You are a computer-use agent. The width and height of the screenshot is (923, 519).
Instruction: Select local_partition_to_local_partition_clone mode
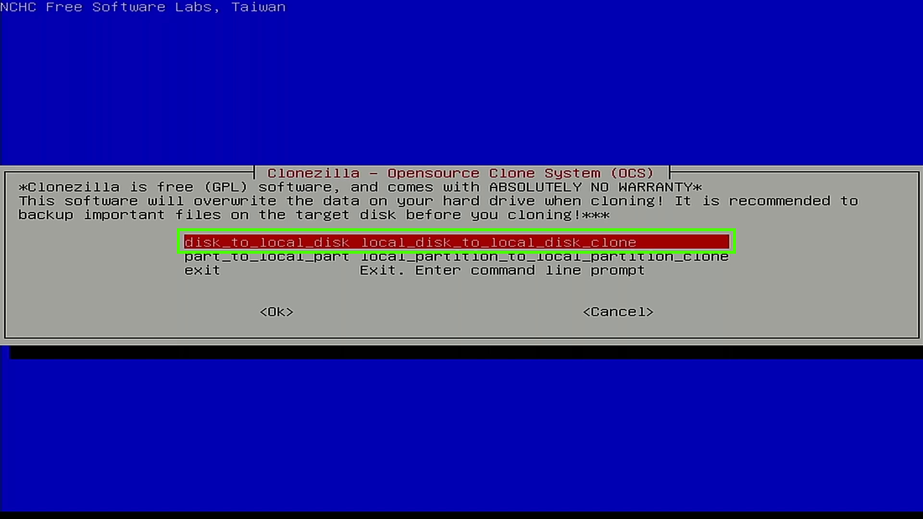455,256
